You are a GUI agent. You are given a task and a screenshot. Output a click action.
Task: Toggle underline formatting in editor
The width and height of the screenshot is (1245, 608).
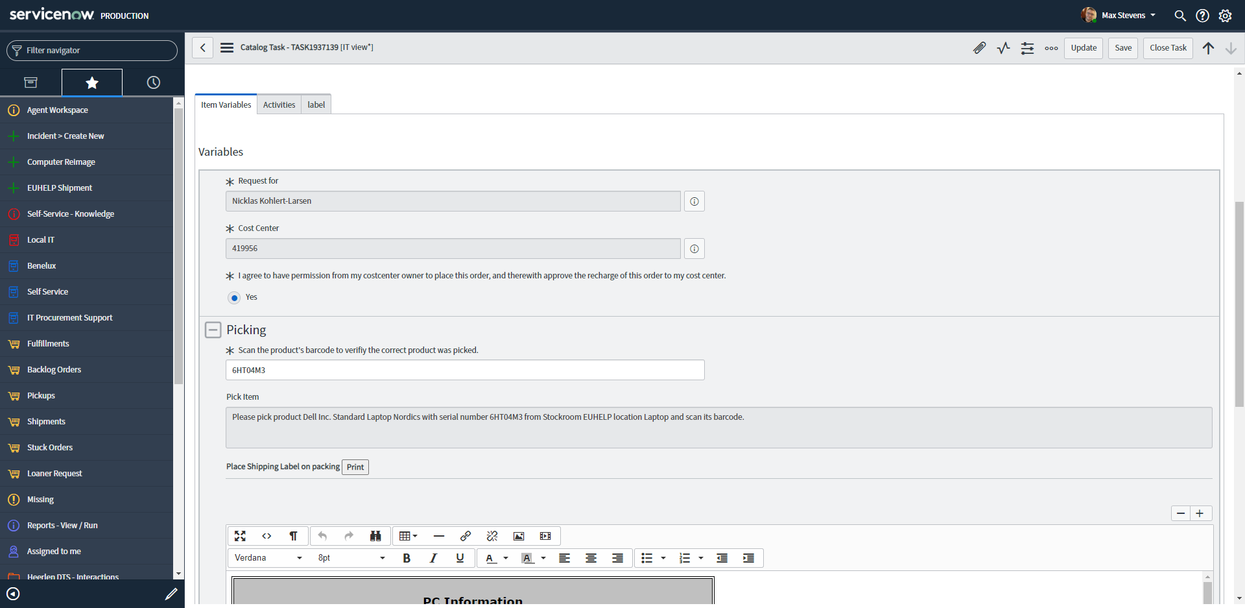click(460, 558)
